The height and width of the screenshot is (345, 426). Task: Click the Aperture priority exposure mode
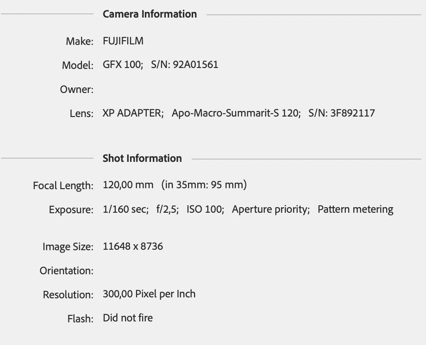[270, 209]
